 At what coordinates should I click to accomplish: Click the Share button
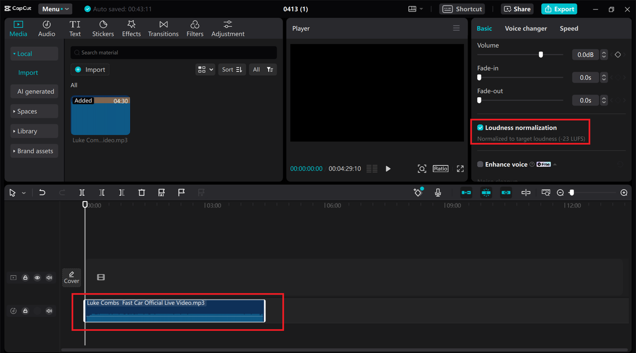[x=517, y=9]
